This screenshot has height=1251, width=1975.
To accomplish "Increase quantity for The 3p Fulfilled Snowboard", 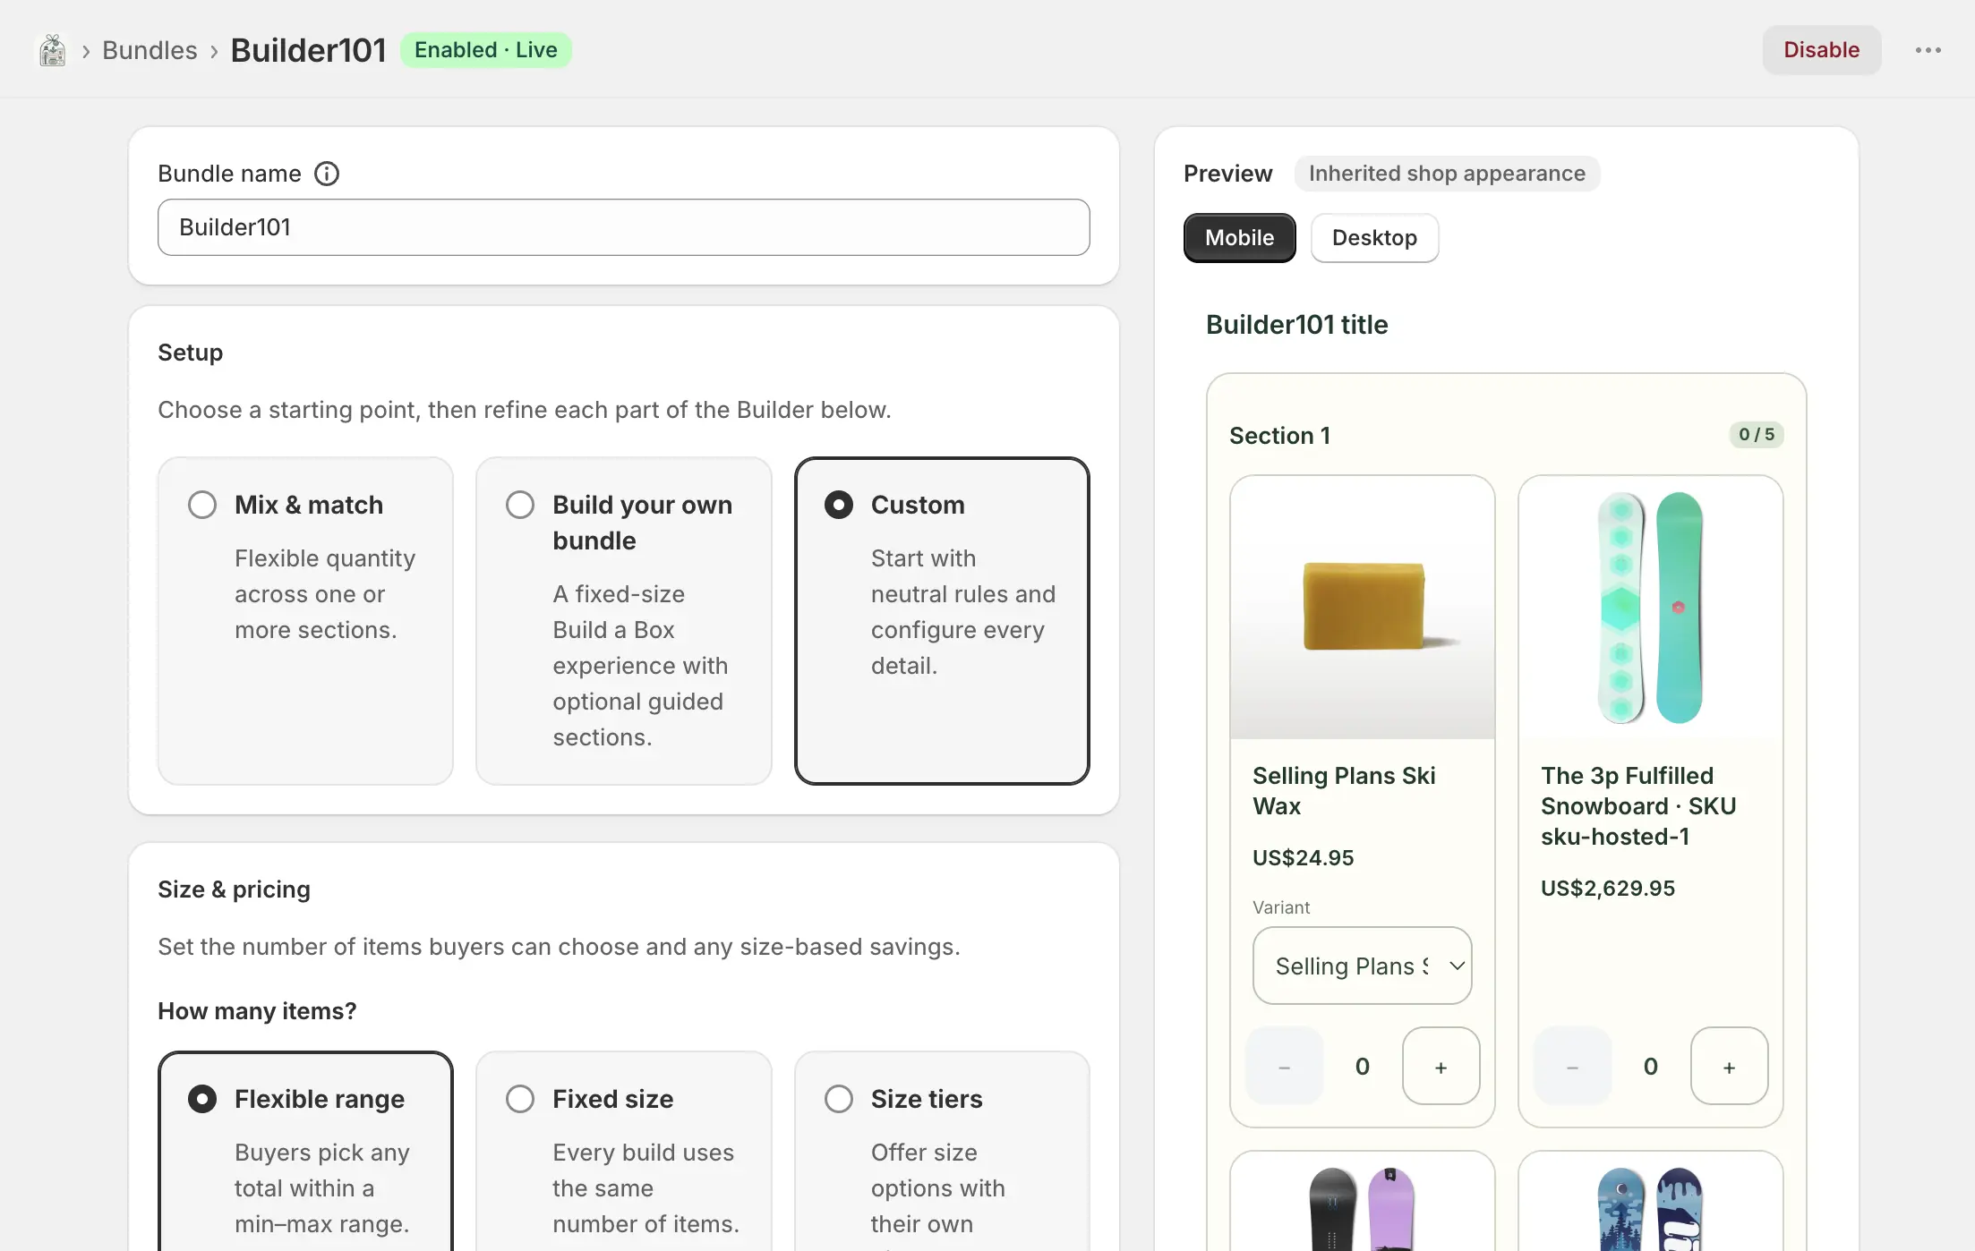I will coord(1729,1066).
